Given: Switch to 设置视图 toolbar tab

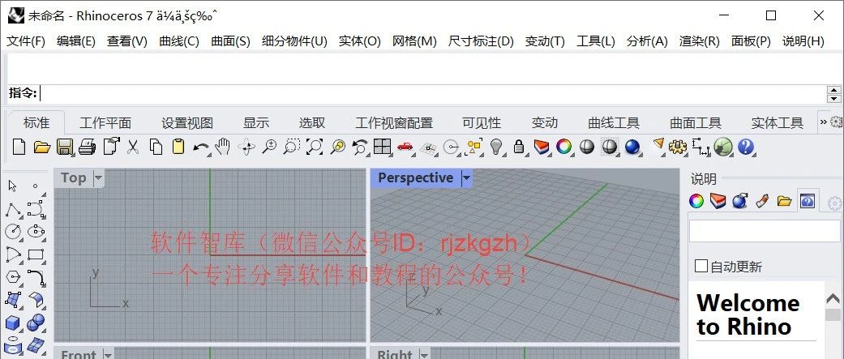Looking at the screenshot, I should coord(187,122).
